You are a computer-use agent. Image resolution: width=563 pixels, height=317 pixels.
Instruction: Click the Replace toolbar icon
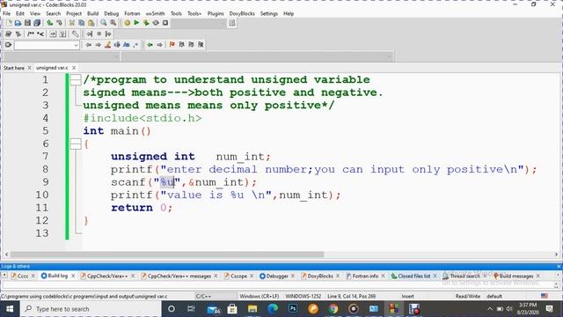pos(113,23)
